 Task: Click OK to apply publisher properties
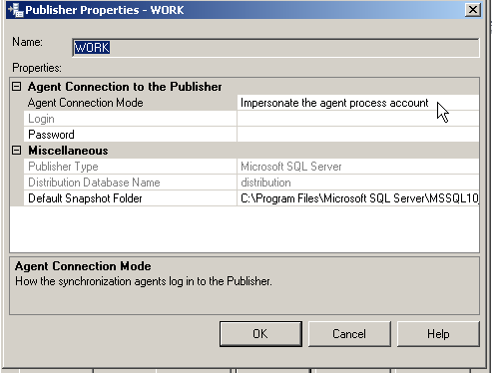click(x=260, y=334)
